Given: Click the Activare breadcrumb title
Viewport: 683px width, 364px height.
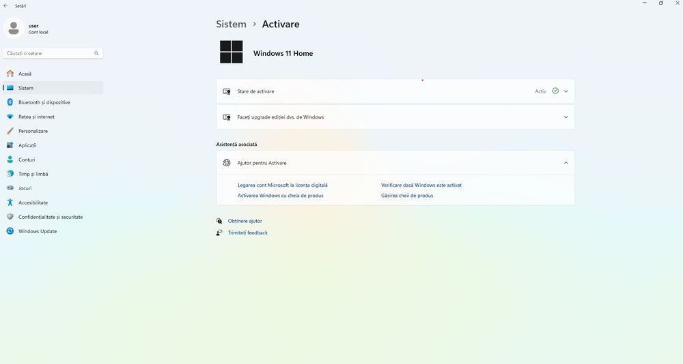Looking at the screenshot, I should (281, 24).
